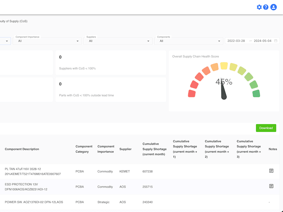This screenshot has width=283, height=212.
Task: Open the help question mark icon
Action: (266, 7)
